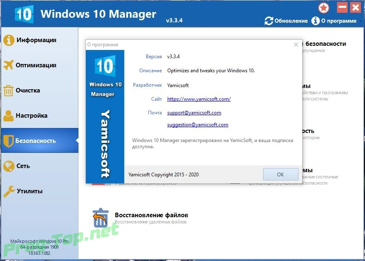Click the Сеть globe icon
The height and width of the screenshot is (261, 365).
pyautogui.click(x=9, y=166)
